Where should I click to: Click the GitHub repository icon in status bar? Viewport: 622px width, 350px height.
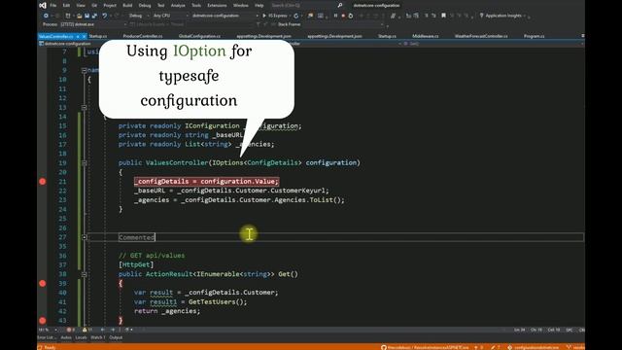[x=384, y=347]
